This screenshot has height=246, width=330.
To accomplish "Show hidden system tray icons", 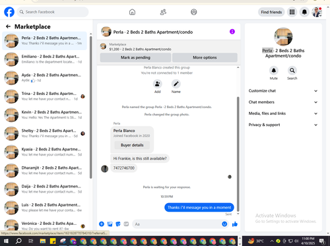I will [x=272, y=241].
